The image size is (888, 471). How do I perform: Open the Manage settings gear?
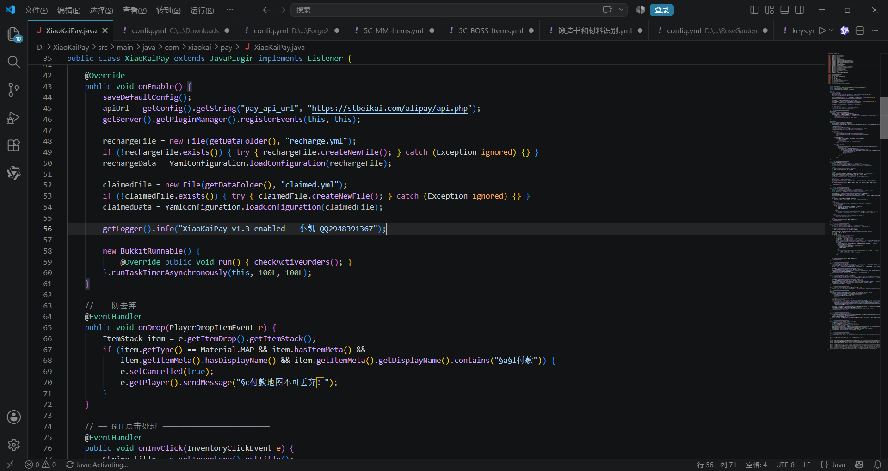(14, 445)
